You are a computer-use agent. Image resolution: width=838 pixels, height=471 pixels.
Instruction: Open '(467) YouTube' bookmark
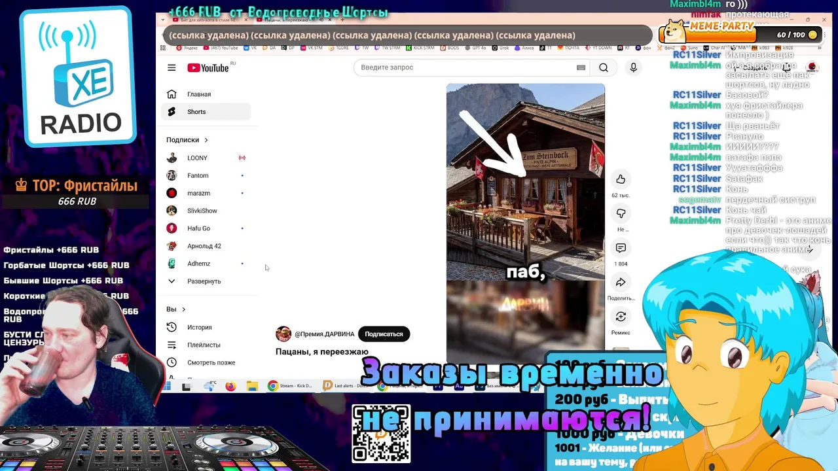pyautogui.click(x=222, y=48)
